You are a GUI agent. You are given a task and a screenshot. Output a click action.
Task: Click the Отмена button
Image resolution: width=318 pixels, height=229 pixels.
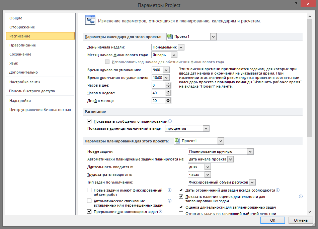(301, 220)
